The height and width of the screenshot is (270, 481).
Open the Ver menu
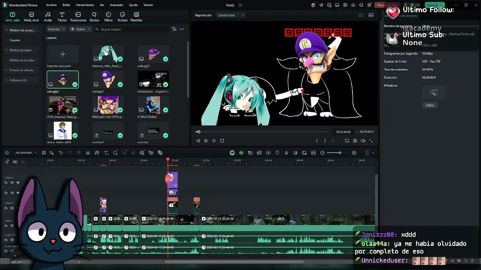pyautogui.click(x=102, y=5)
